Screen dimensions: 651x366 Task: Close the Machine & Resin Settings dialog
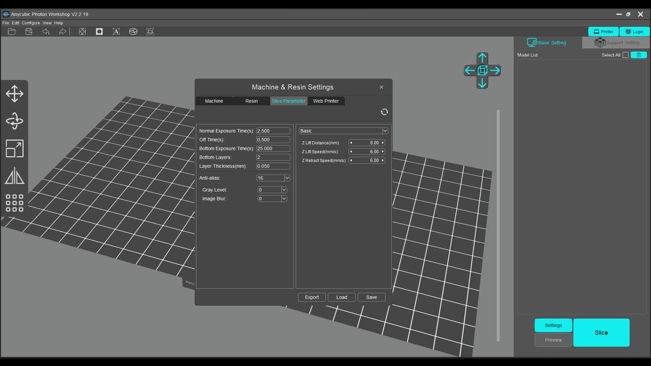click(381, 87)
